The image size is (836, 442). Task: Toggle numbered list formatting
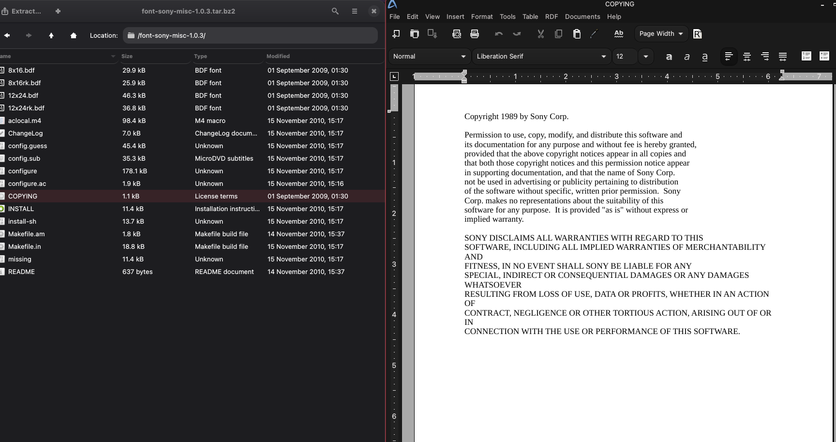(x=806, y=56)
